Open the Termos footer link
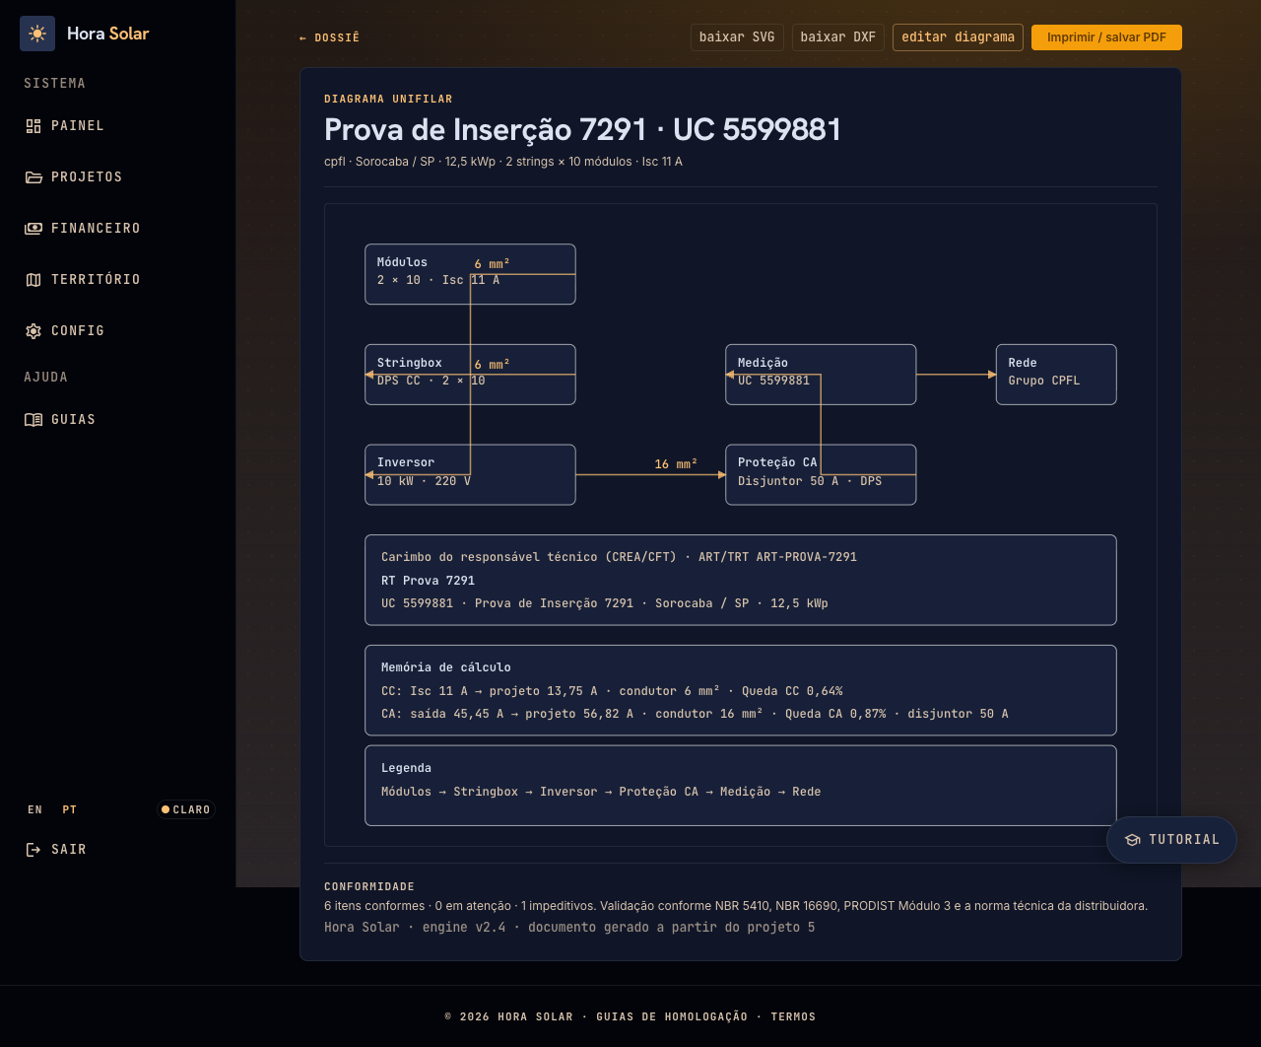The width and height of the screenshot is (1261, 1047). click(x=793, y=1016)
